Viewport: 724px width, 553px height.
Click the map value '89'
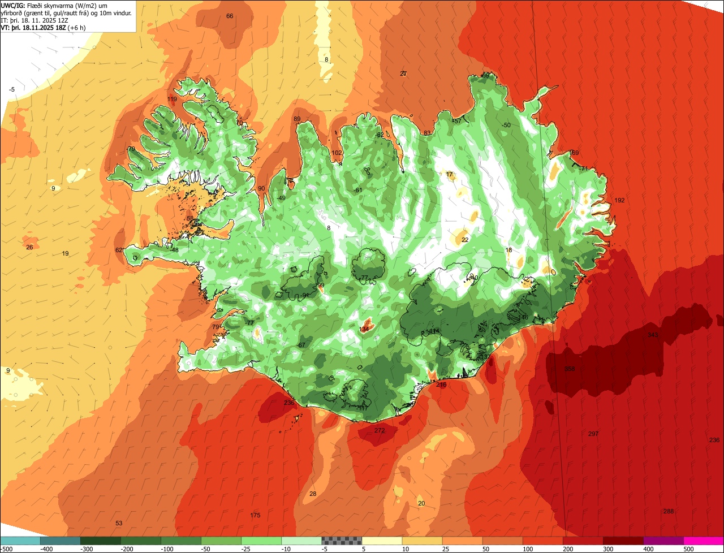click(297, 119)
